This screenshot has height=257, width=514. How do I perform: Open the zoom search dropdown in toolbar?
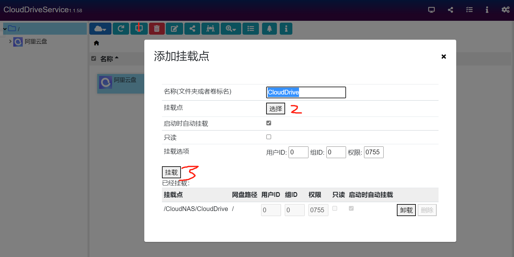click(231, 29)
